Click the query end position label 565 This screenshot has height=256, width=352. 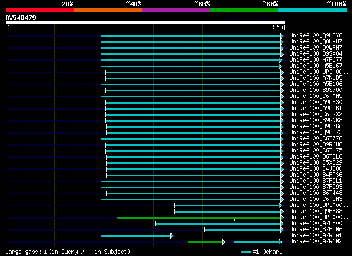pos(278,27)
